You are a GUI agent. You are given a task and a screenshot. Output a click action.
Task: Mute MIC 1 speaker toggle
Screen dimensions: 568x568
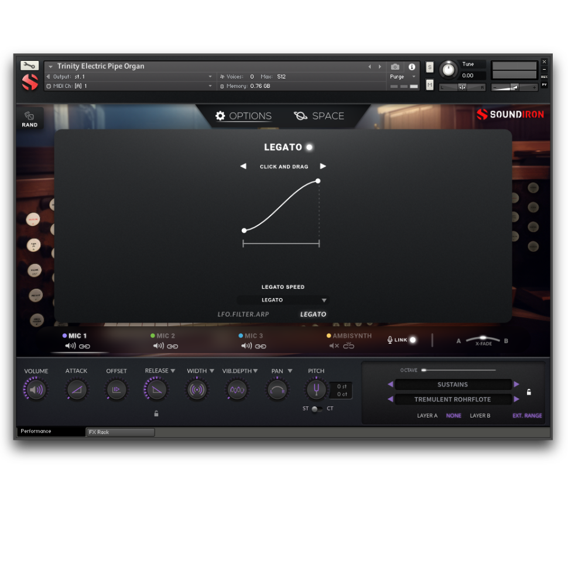pos(70,346)
